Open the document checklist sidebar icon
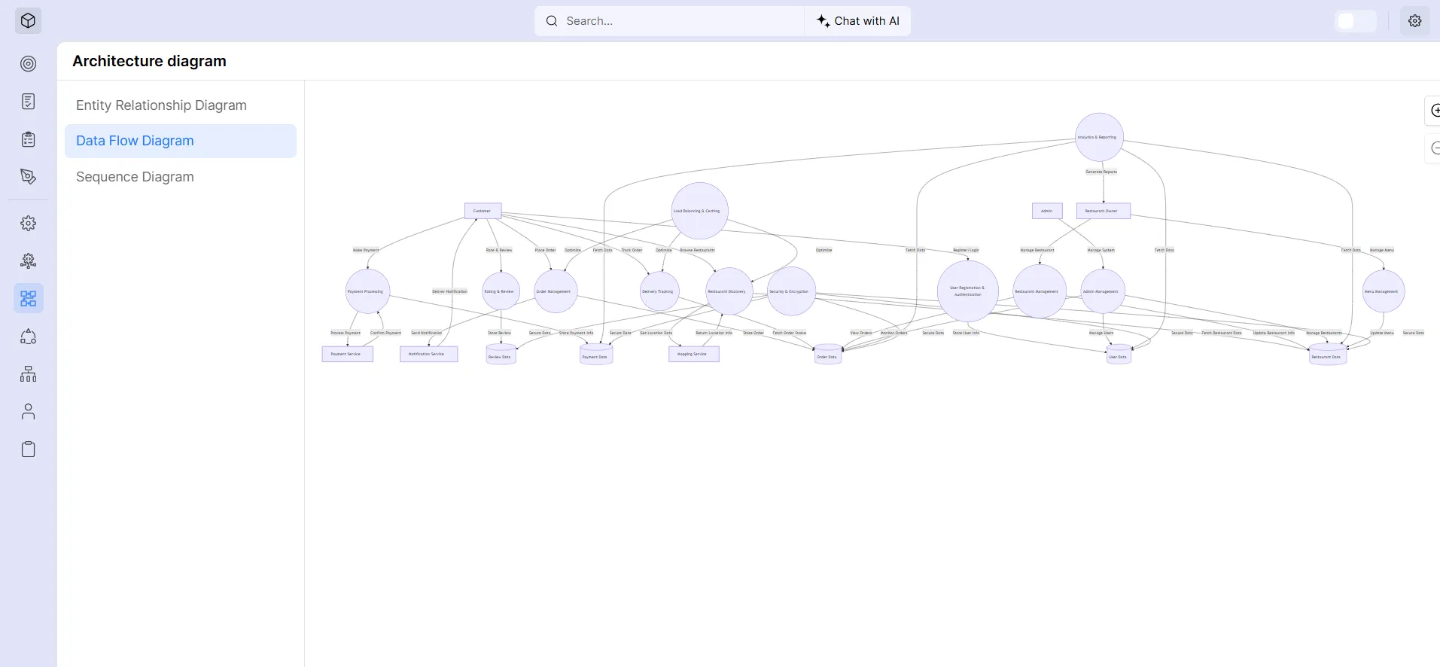The image size is (1440, 667). pyautogui.click(x=28, y=102)
